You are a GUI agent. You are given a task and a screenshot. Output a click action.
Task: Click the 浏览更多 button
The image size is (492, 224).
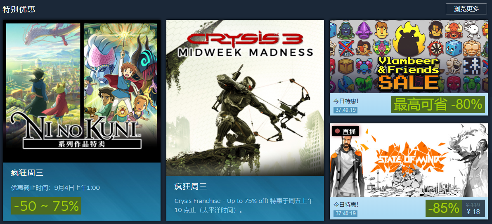[x=466, y=9]
